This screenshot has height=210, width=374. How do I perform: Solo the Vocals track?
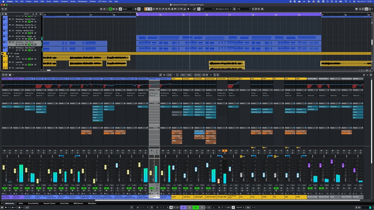coord(12,53)
